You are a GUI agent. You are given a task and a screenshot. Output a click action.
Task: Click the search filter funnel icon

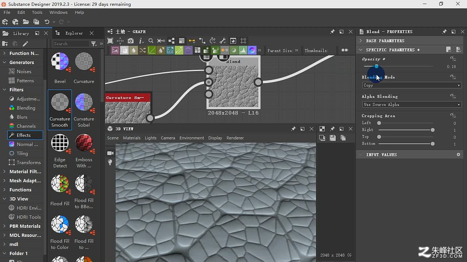click(x=94, y=44)
